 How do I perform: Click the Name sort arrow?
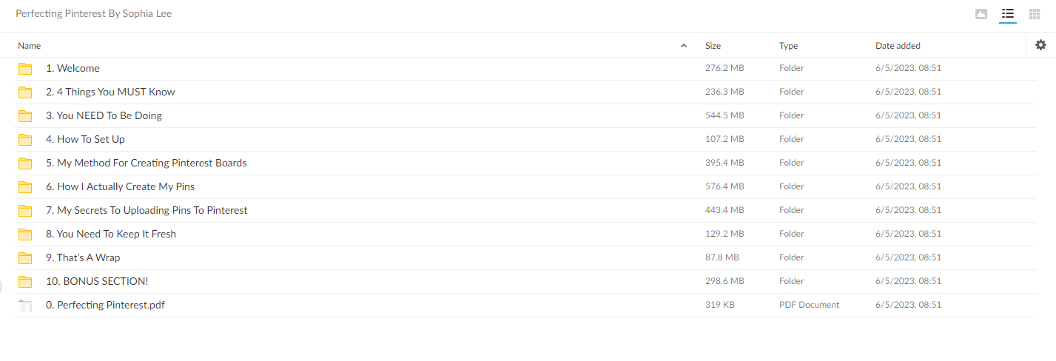click(683, 46)
